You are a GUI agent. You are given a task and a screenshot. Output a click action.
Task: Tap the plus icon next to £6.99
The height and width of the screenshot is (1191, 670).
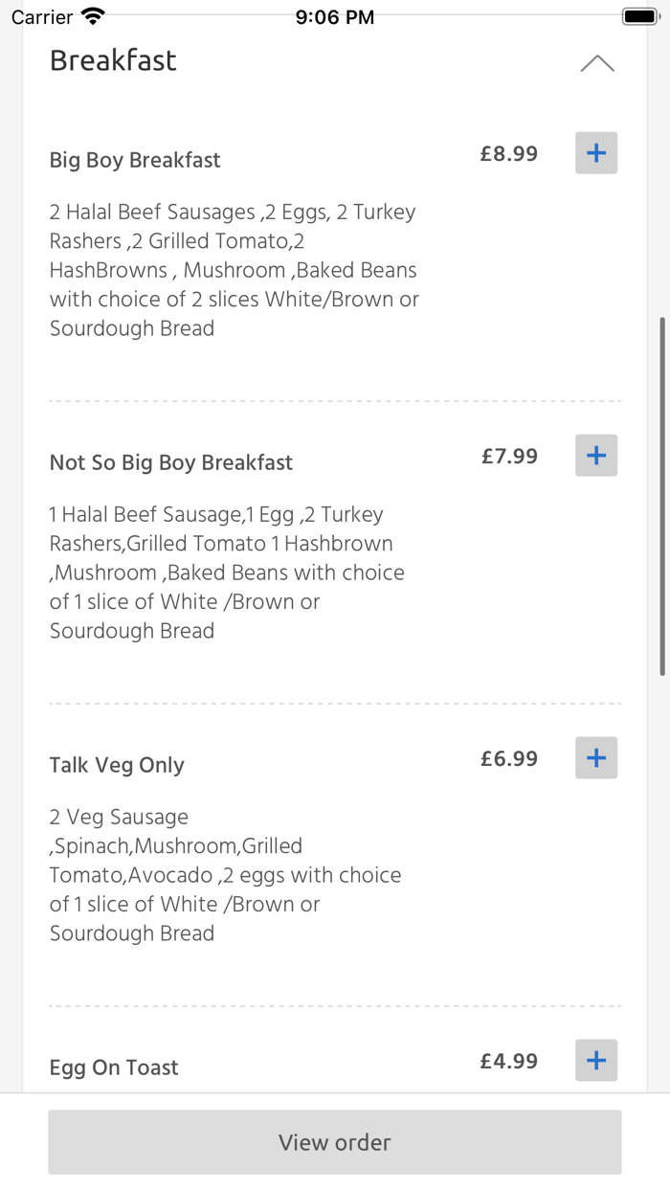[x=595, y=757]
